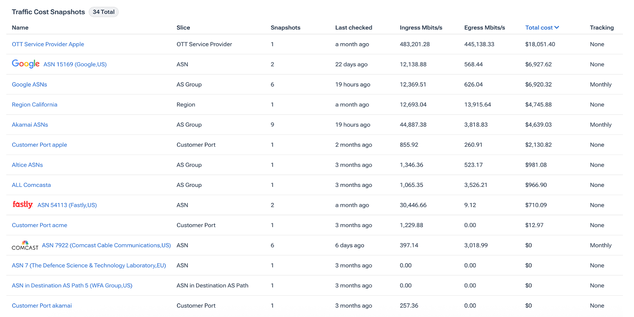Sort by Total cost column header
This screenshot has height=317, width=634.
542,28
